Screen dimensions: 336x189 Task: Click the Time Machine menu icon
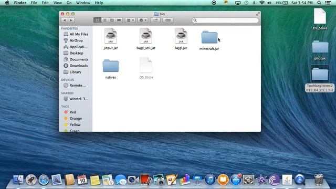[x=246, y=3]
